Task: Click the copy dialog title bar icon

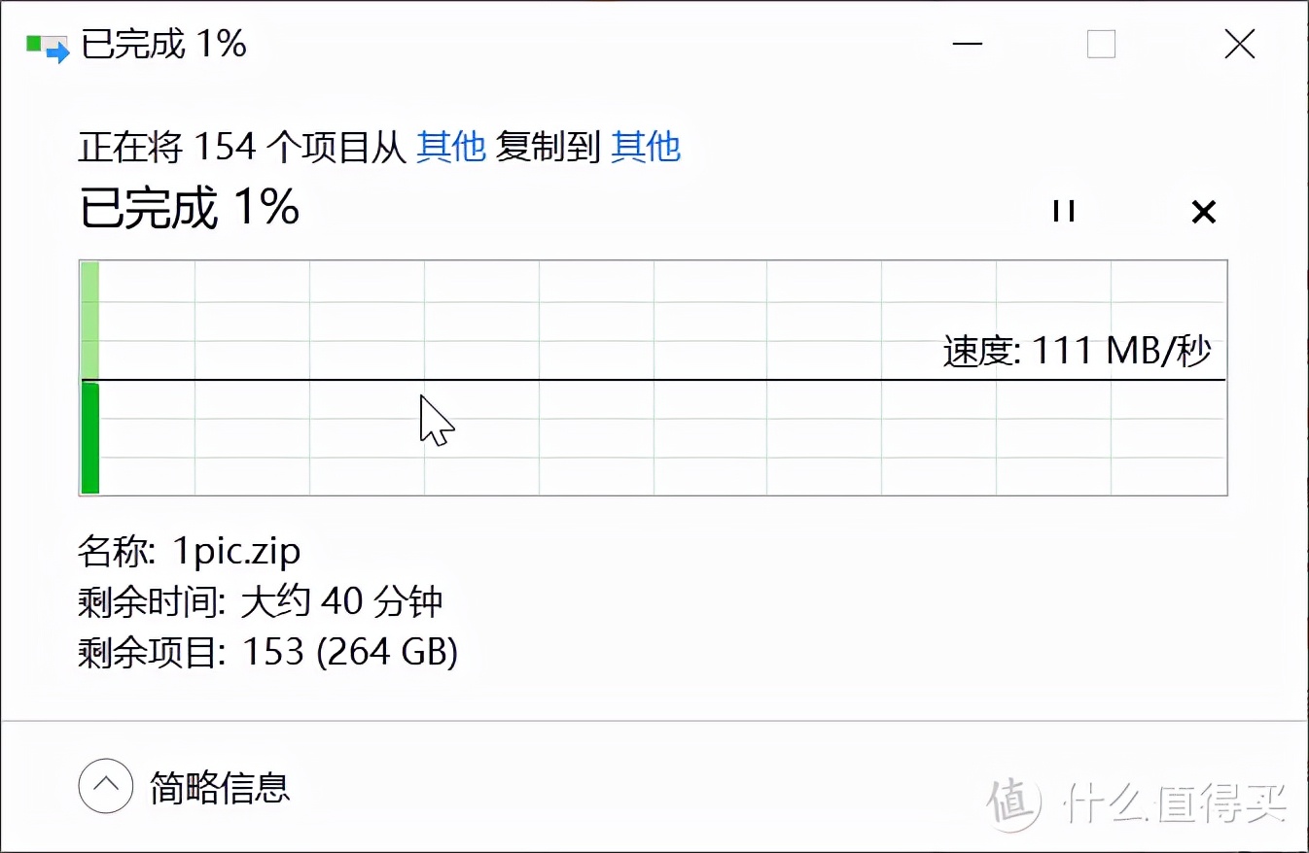Action: pyautogui.click(x=48, y=46)
